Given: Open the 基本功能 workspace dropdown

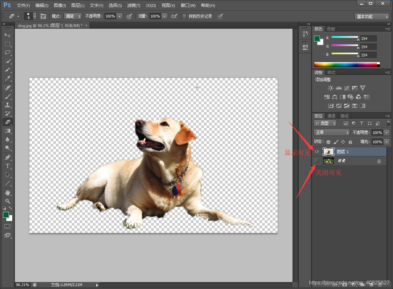Looking at the screenshot, I should pos(372,16).
